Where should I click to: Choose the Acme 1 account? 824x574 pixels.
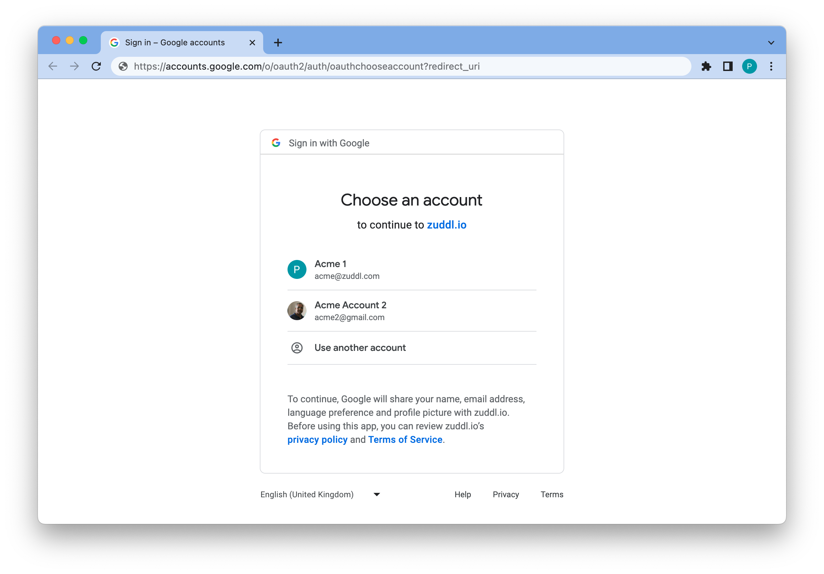412,269
